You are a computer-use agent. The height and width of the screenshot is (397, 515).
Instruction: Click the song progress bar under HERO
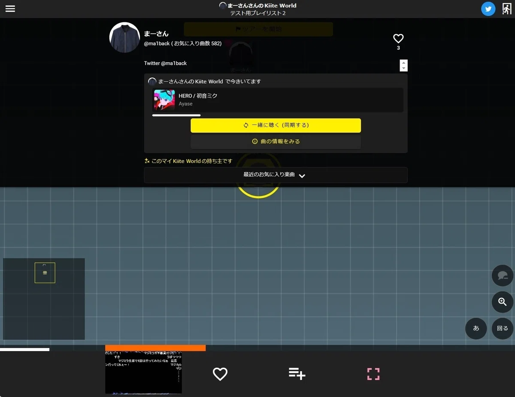tap(176, 115)
